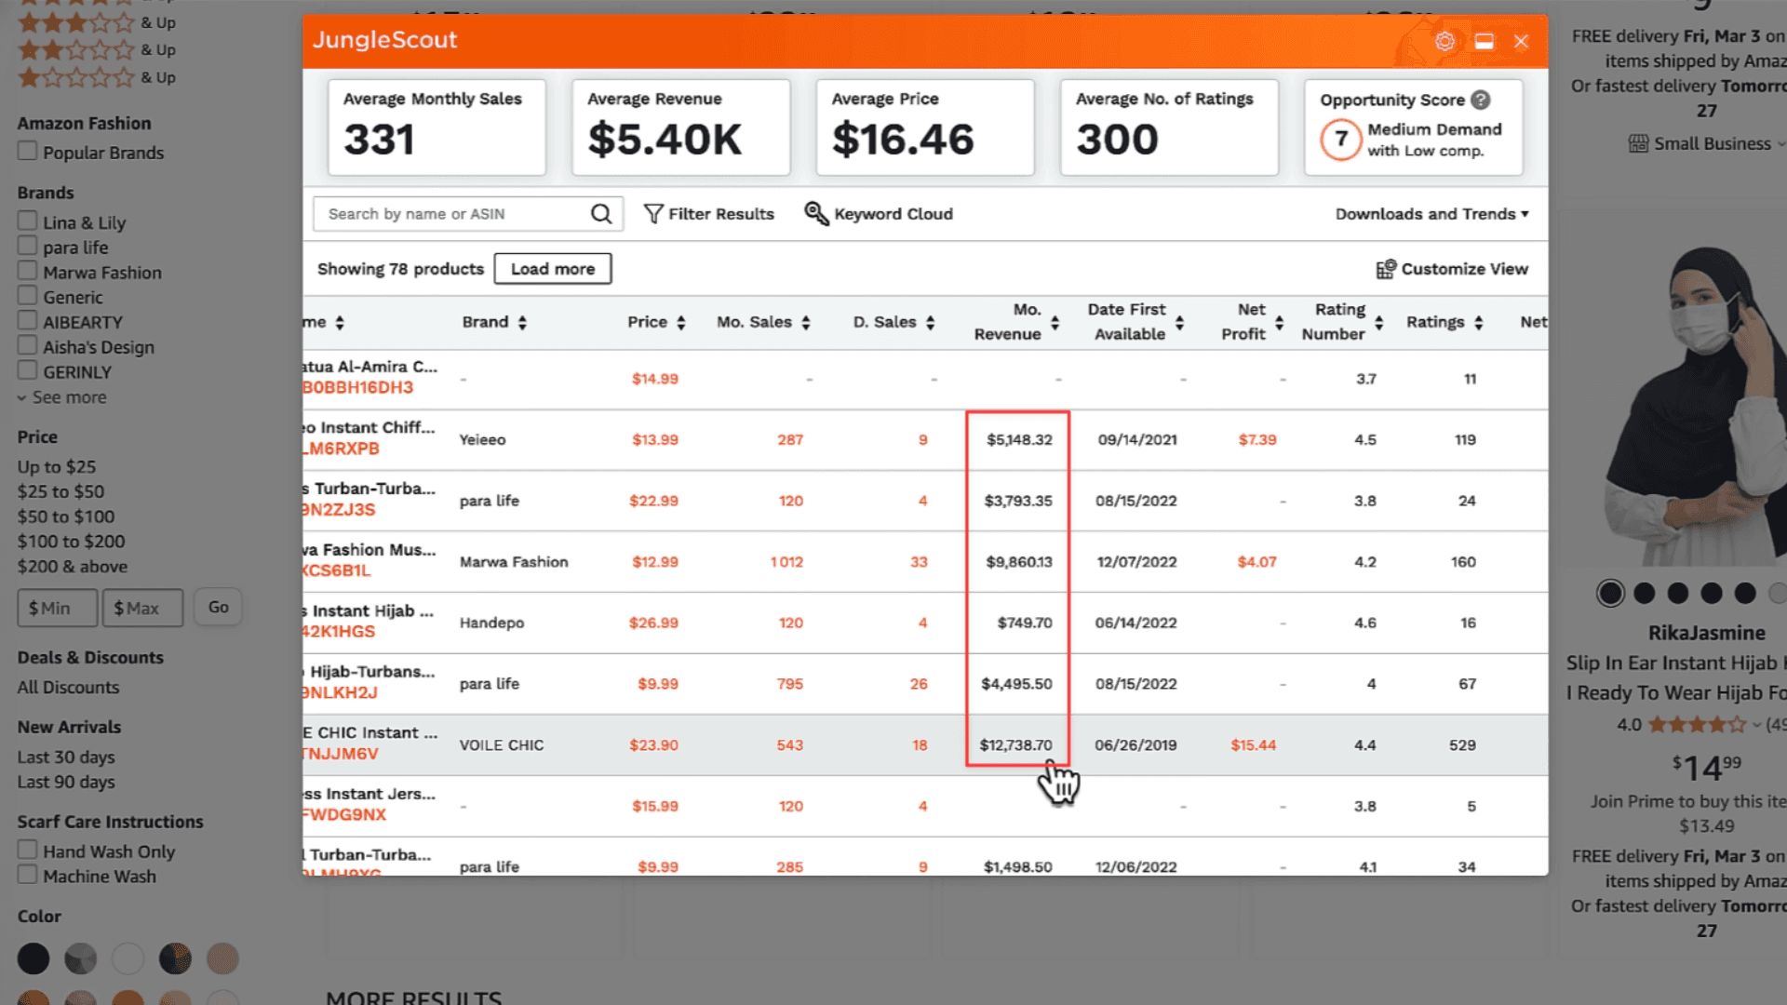Click the VOILE CHIC brand cell
This screenshot has height=1005, width=1787.
pos(502,745)
